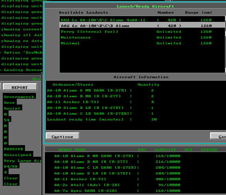The image size is (226, 195).
Task: Click the showing no data log line
Action: 22,41
